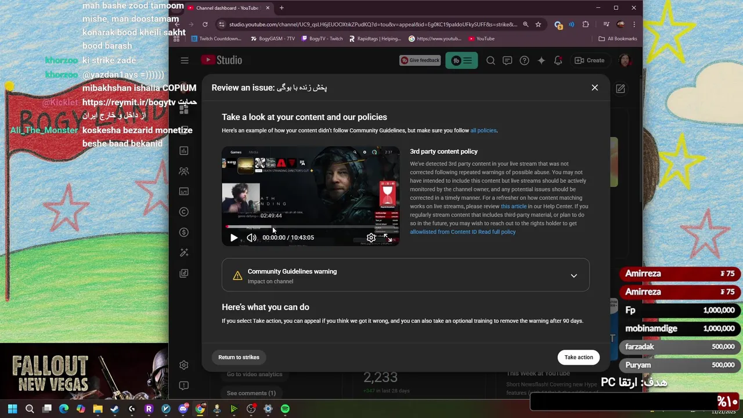Open Audio library icon in sidebar

(184, 273)
